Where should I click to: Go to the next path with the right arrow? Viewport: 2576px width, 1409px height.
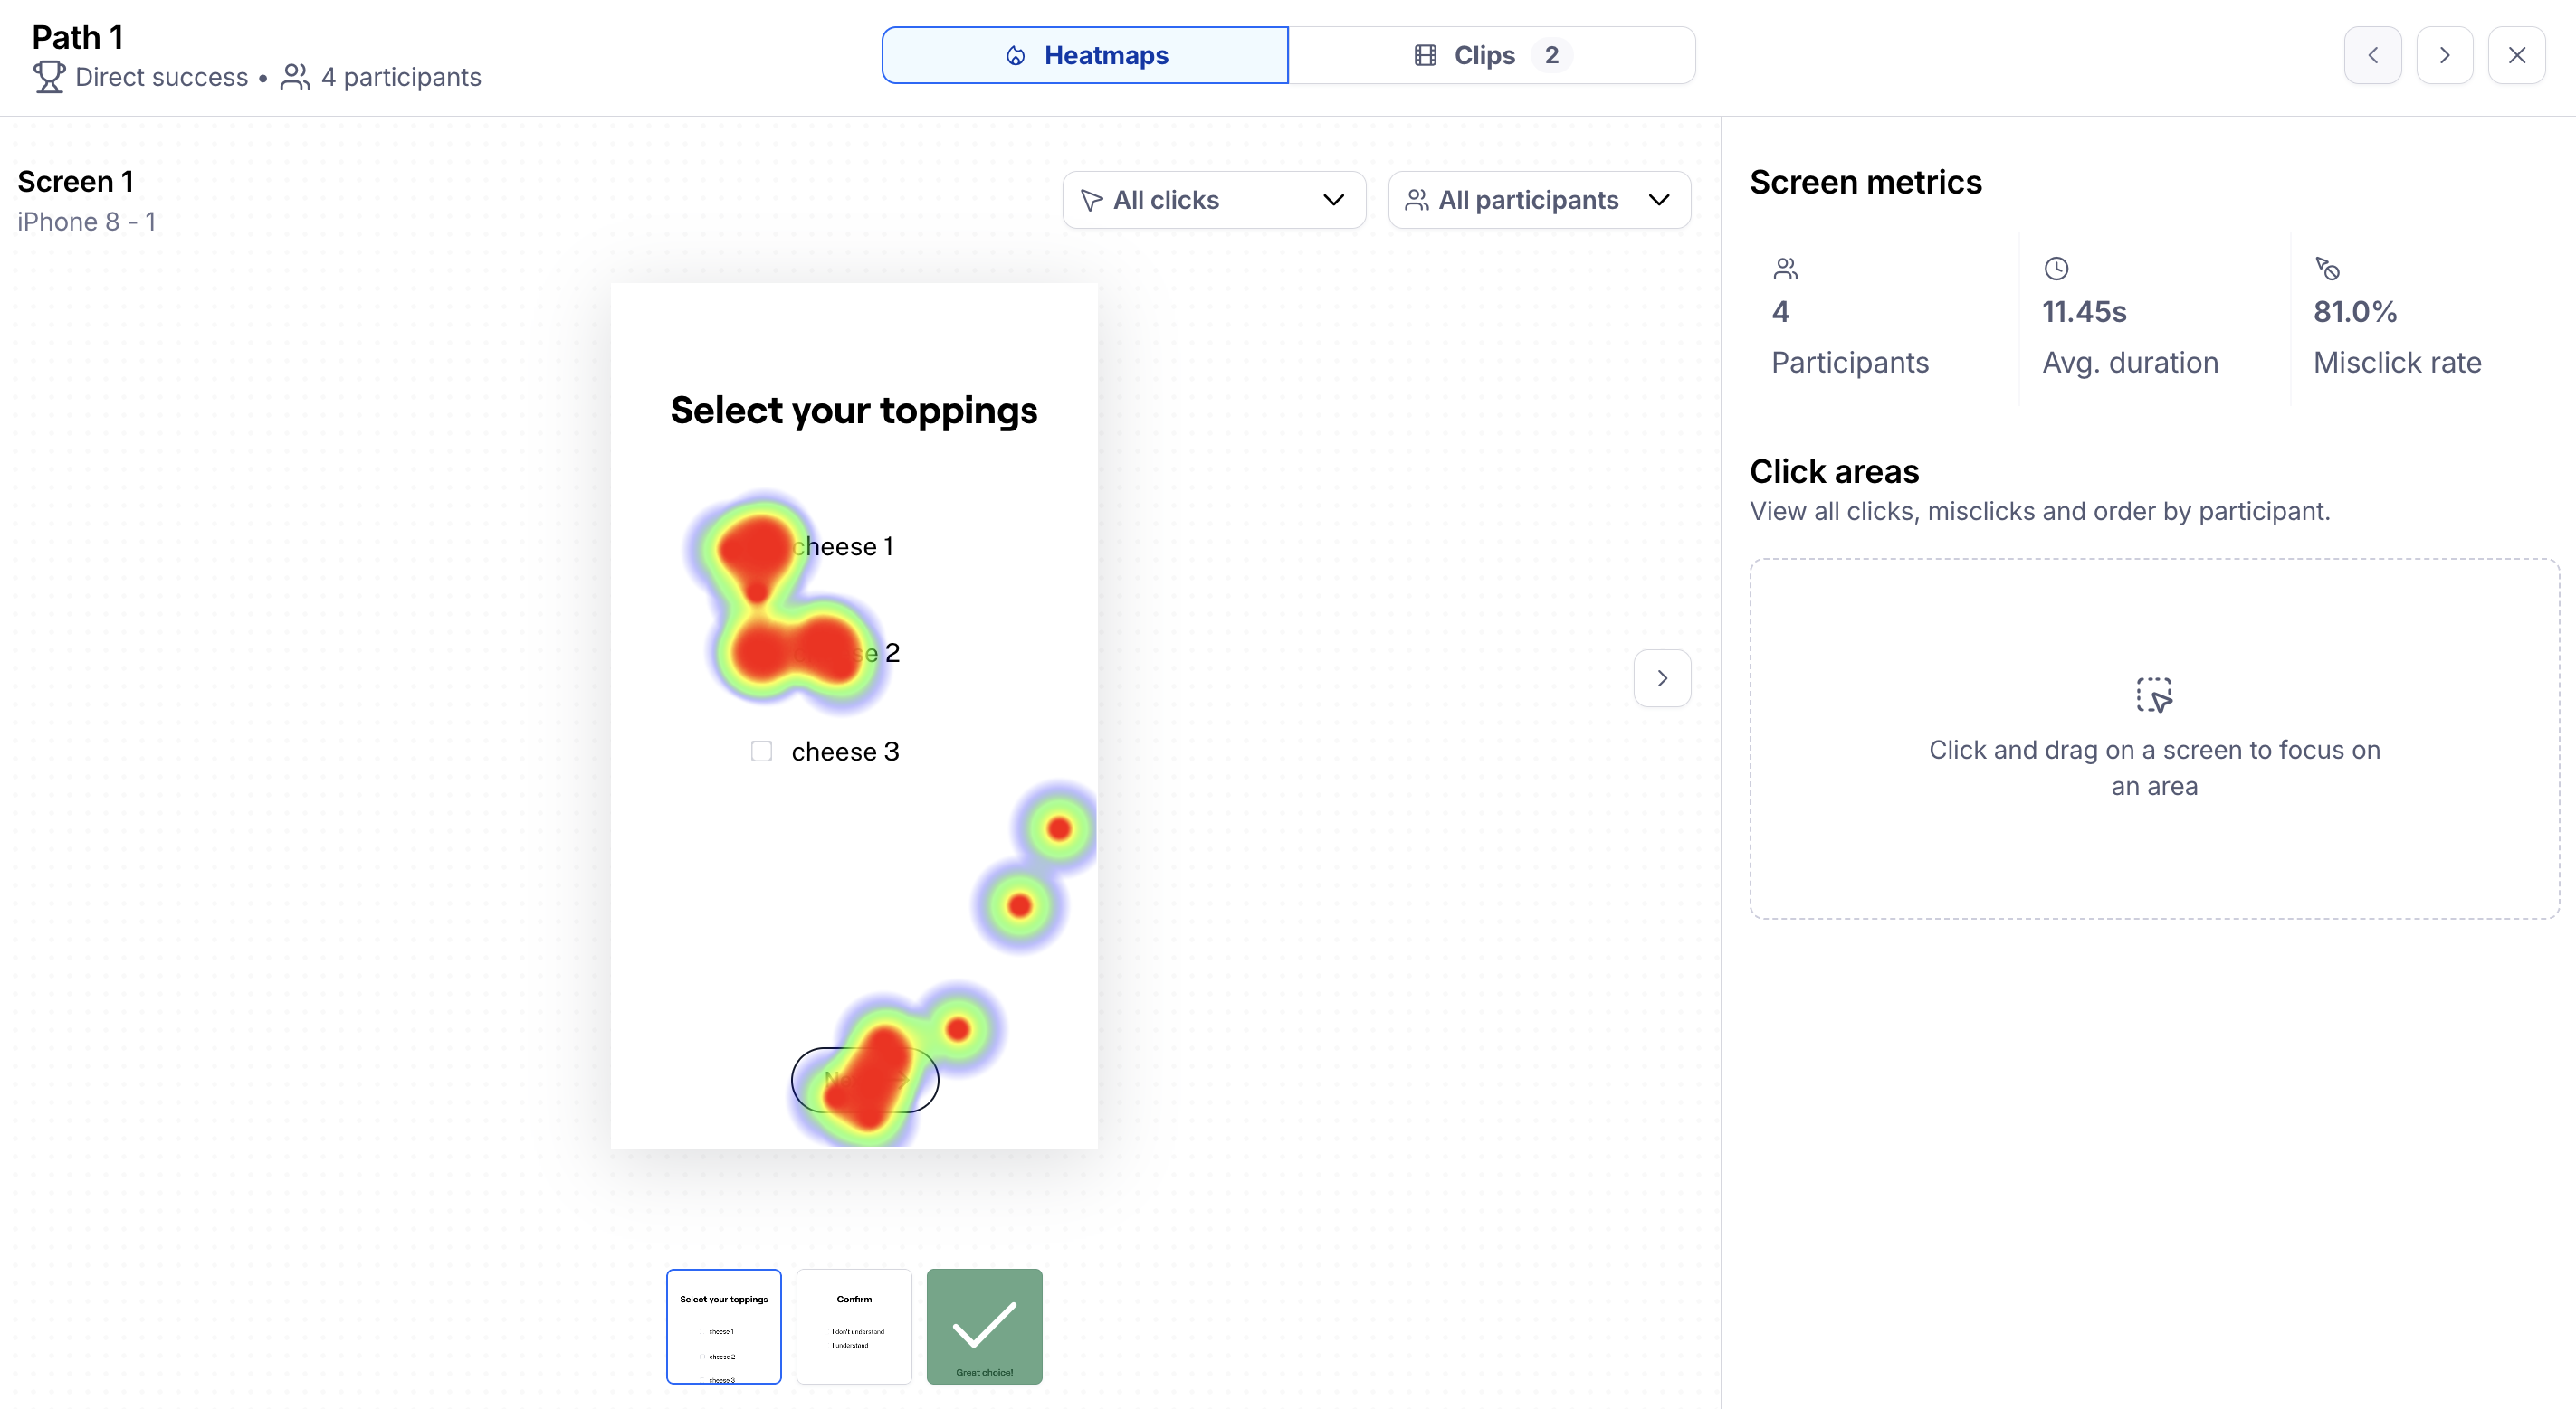[2444, 56]
